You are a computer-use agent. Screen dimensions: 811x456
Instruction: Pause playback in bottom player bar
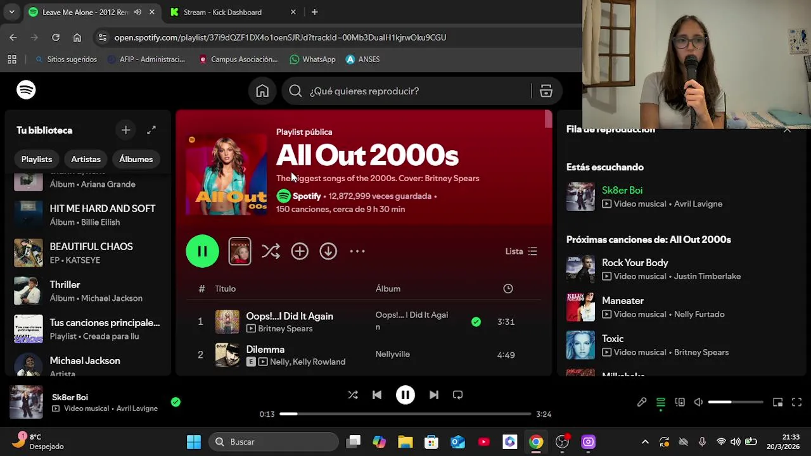[x=405, y=395]
